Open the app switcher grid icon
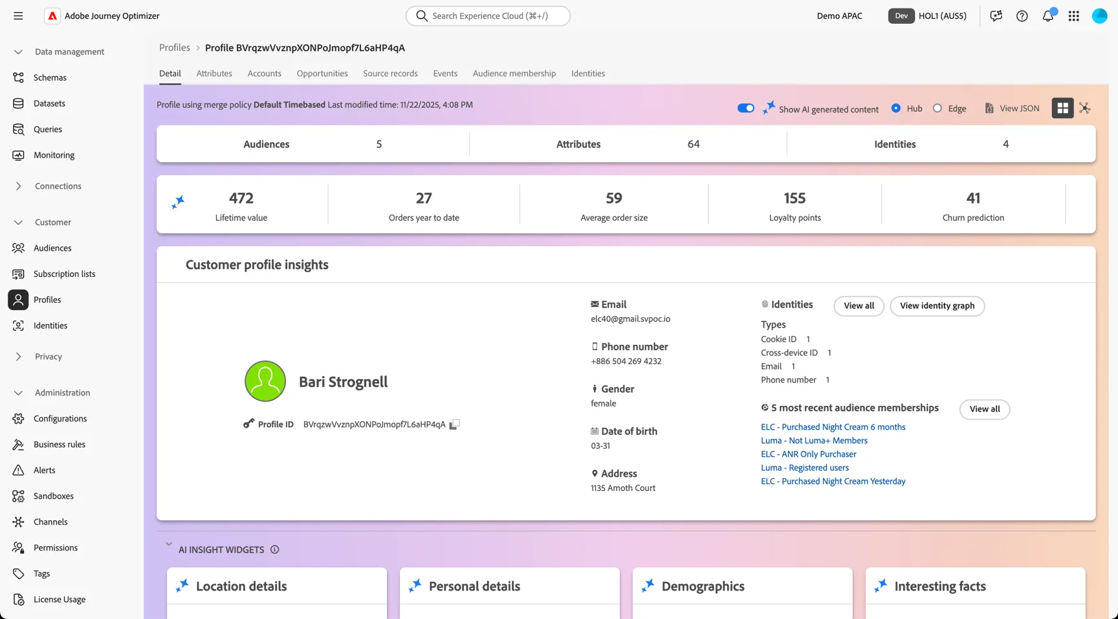 (1074, 16)
